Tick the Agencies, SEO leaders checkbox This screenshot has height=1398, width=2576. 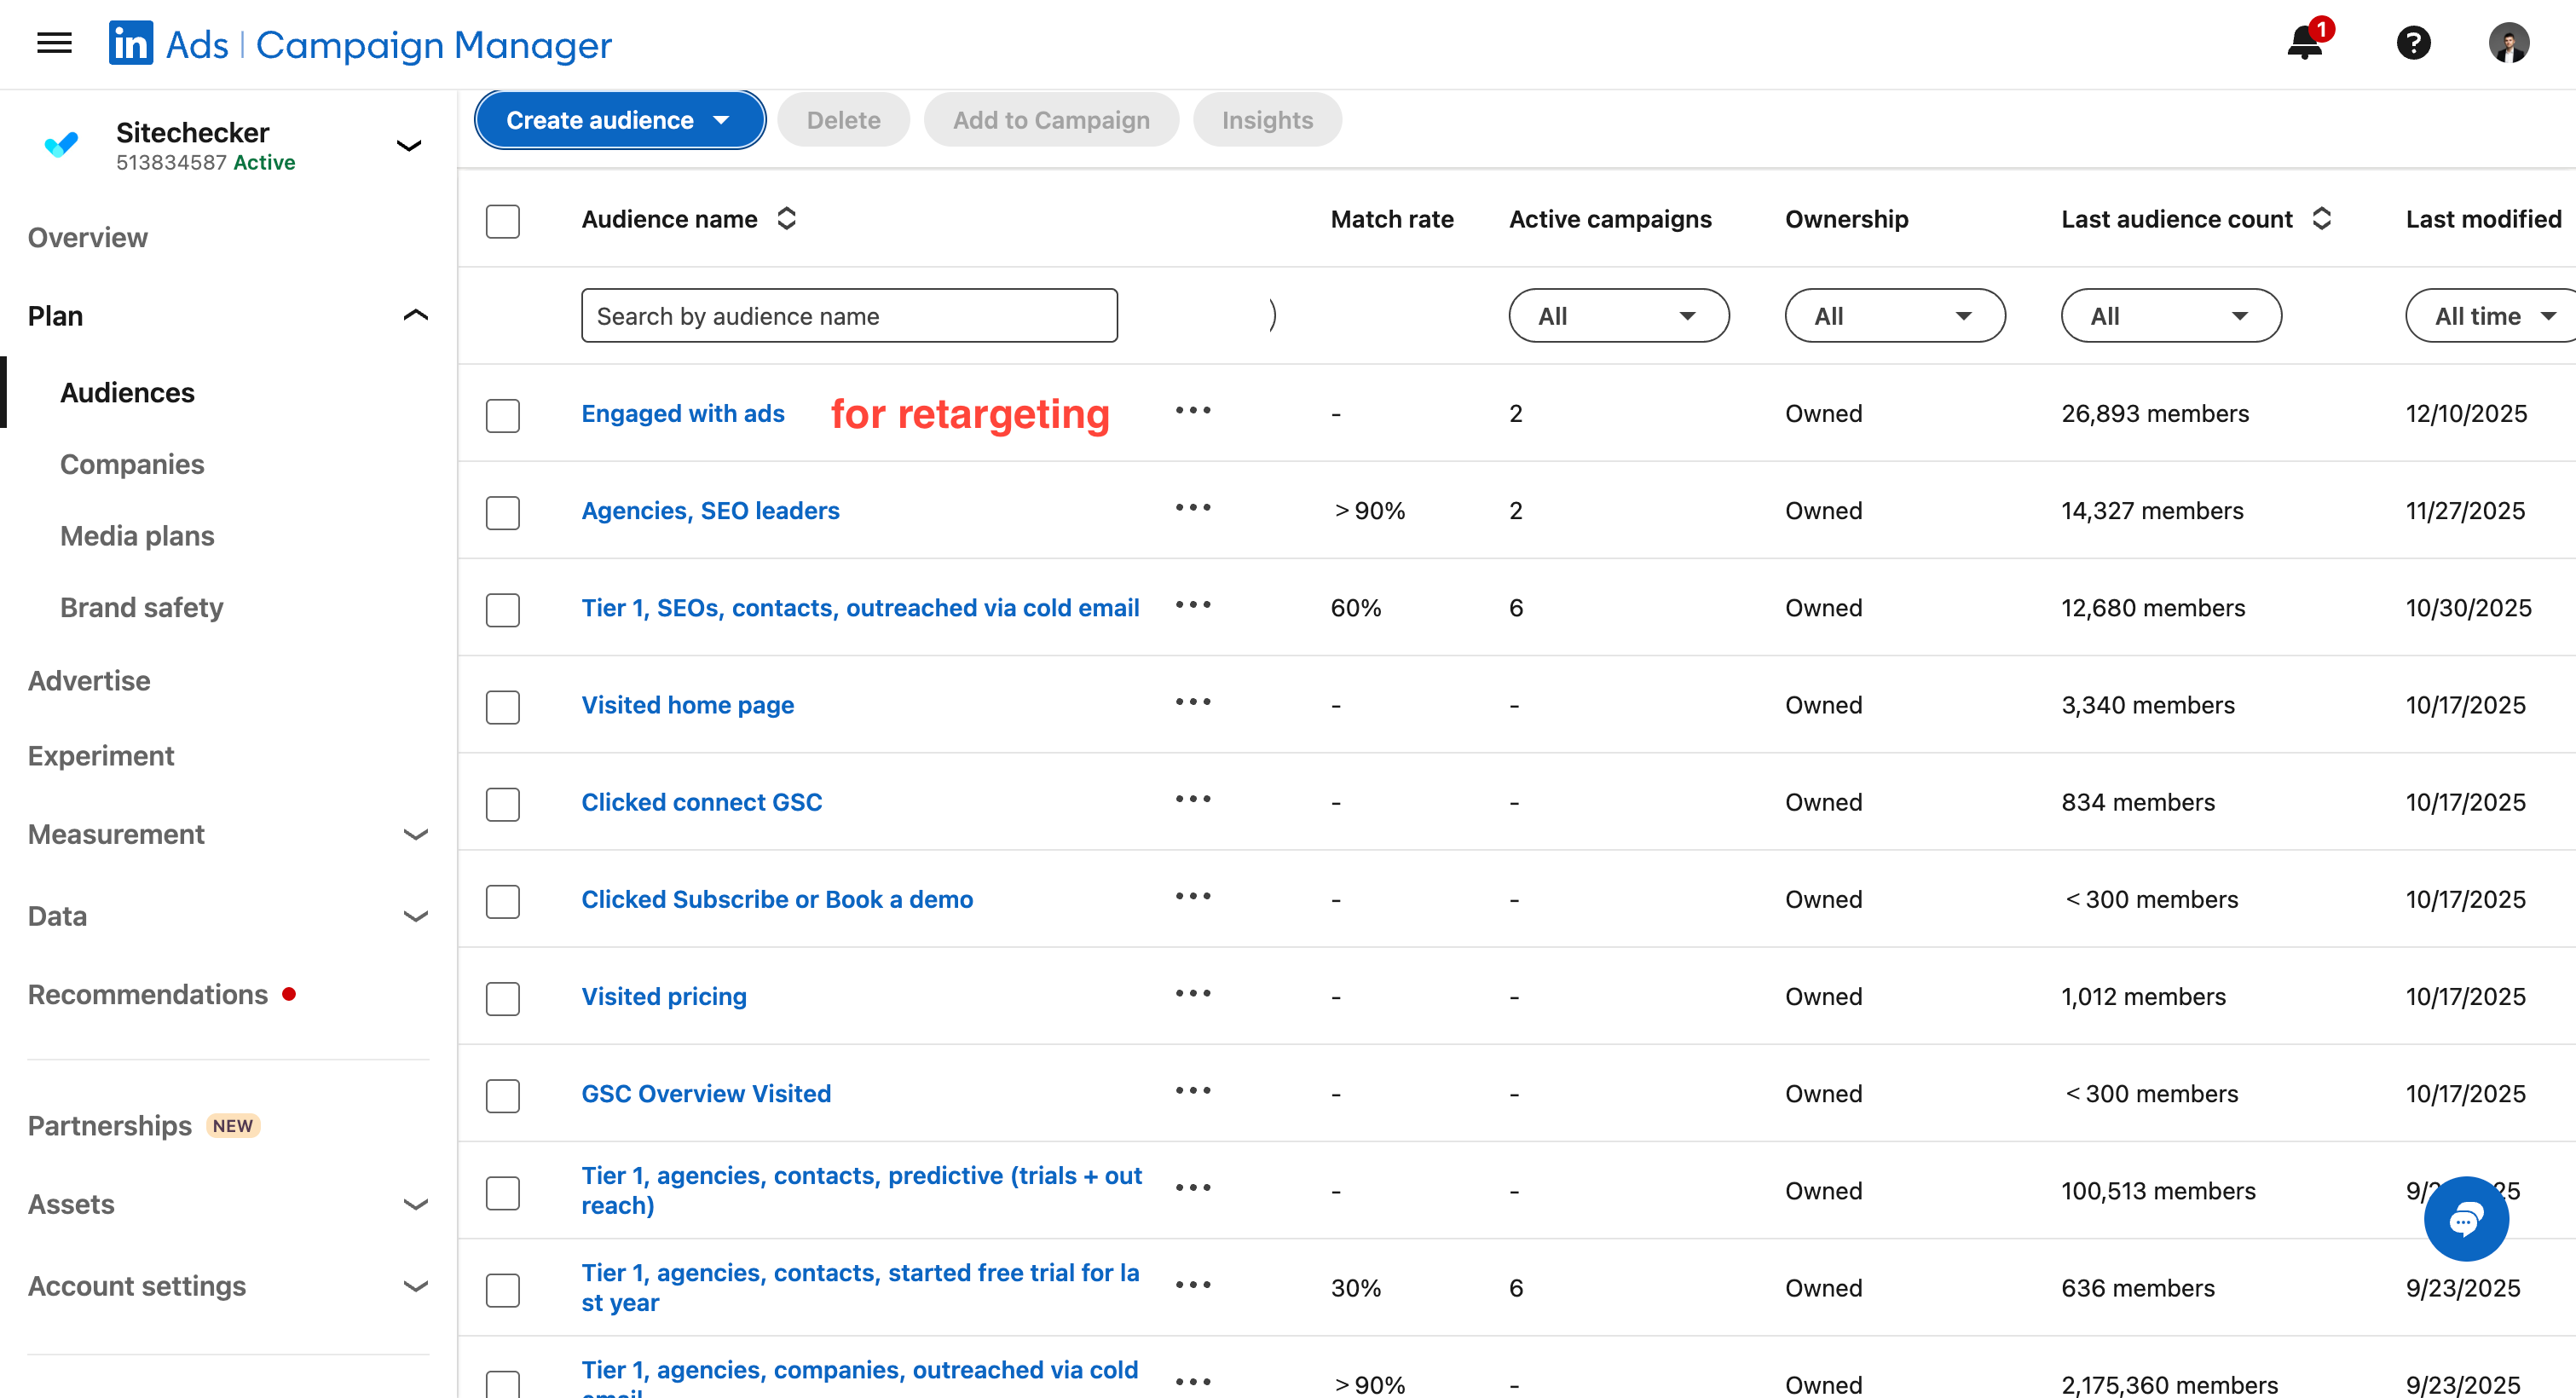[x=502, y=513]
